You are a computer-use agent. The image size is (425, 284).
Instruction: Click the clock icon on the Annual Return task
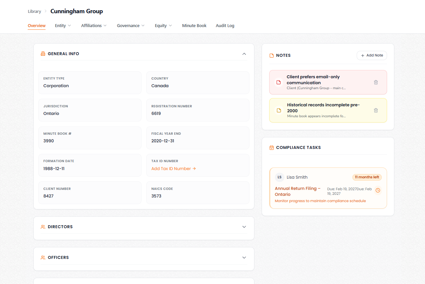[379, 190]
